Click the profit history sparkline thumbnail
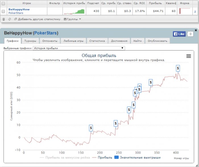199x167 pixels. pos(74,11)
